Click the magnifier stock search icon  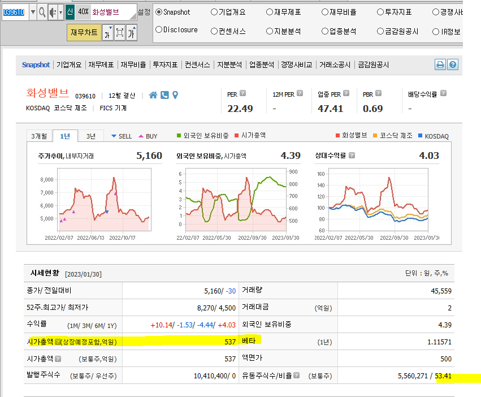click(42, 12)
